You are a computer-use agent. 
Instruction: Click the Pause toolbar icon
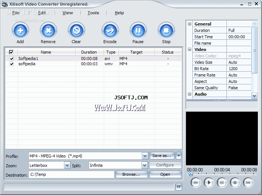138,31
